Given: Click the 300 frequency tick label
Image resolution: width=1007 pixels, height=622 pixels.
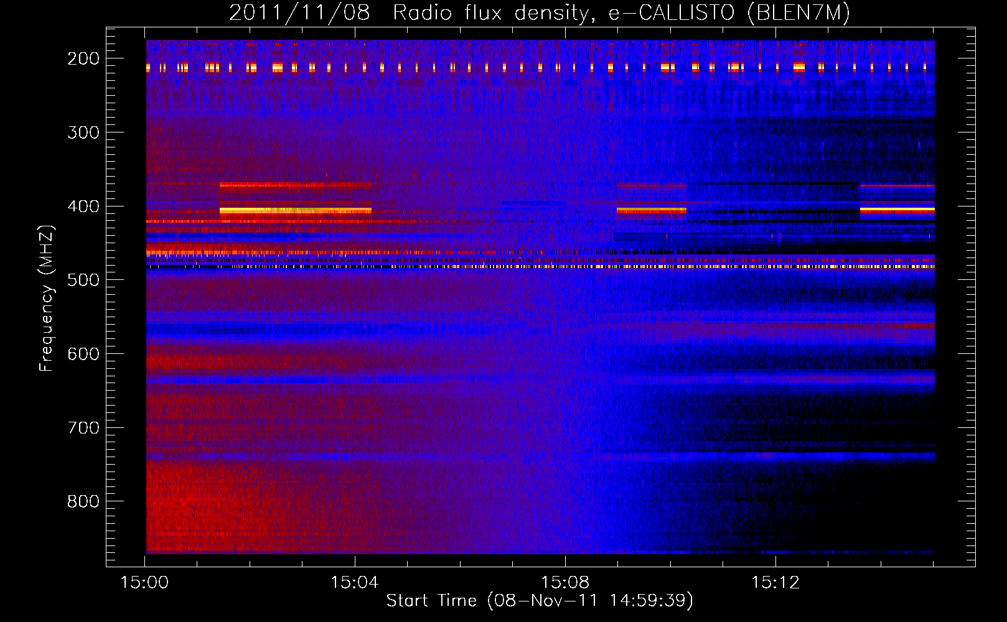Looking at the screenshot, I should point(83,132).
